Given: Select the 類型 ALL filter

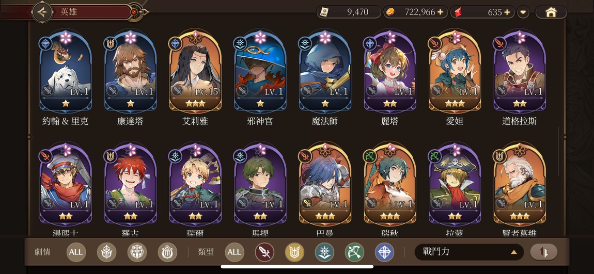Looking at the screenshot, I should click(234, 252).
